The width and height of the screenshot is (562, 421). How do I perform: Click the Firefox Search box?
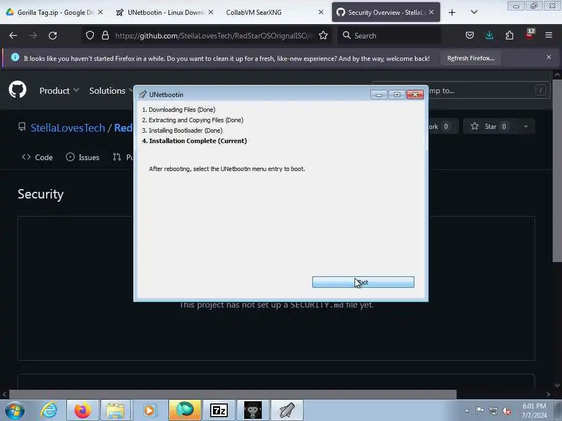point(389,36)
